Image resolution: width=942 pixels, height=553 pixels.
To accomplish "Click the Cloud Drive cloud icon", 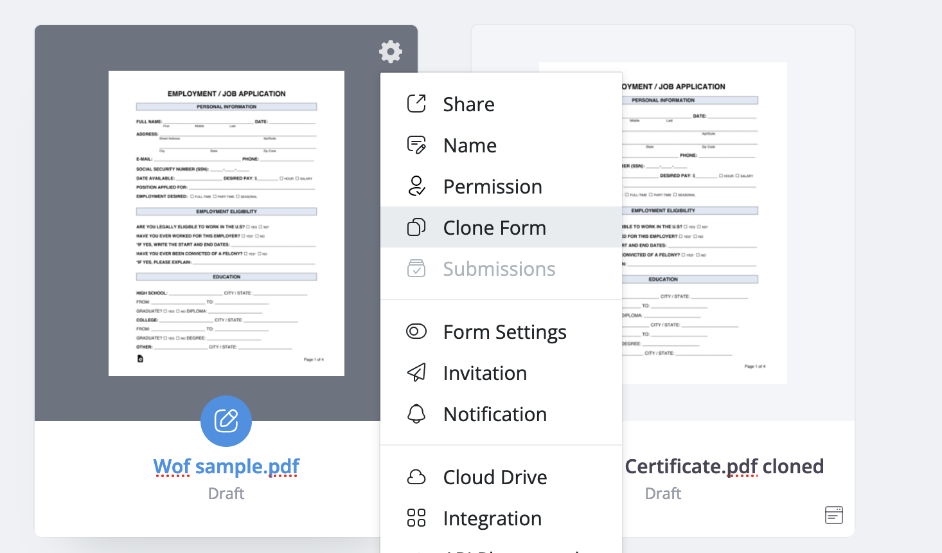I will (416, 477).
